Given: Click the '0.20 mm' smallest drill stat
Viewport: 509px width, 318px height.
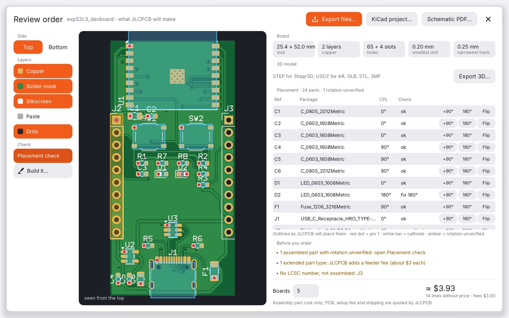Looking at the screenshot, I should [x=429, y=49].
